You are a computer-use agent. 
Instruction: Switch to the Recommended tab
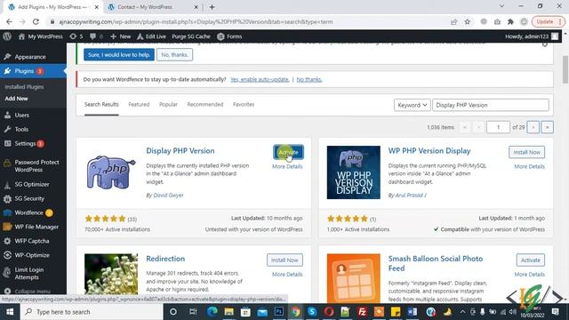coord(205,105)
